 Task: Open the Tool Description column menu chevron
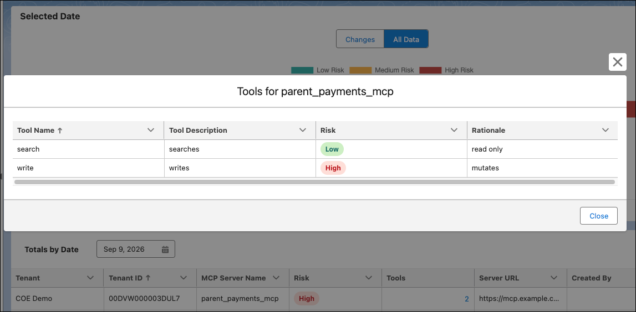tap(303, 130)
